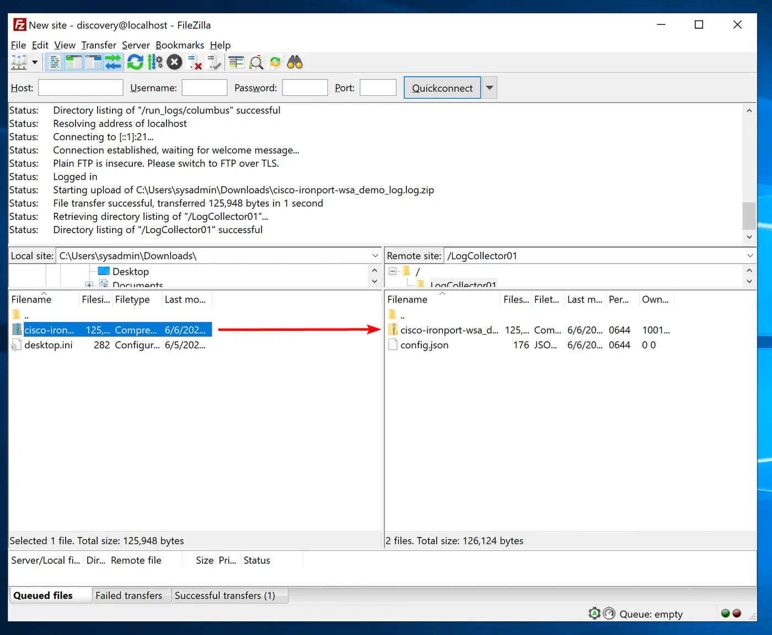Click the speed limits icon in status bar
The image size is (772, 635).
609,613
